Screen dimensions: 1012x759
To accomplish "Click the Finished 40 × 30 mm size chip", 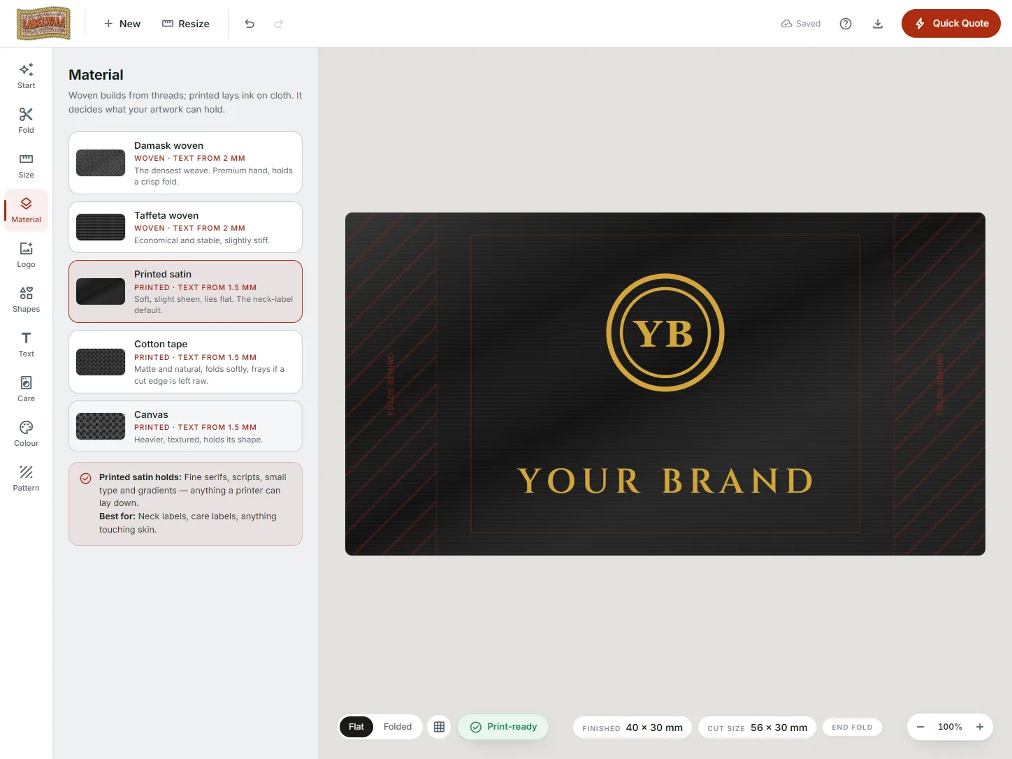I will click(632, 728).
